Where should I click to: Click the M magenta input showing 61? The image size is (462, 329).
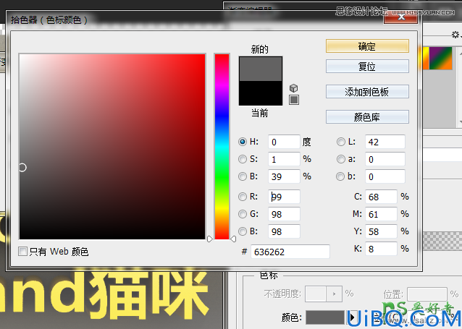coord(381,214)
